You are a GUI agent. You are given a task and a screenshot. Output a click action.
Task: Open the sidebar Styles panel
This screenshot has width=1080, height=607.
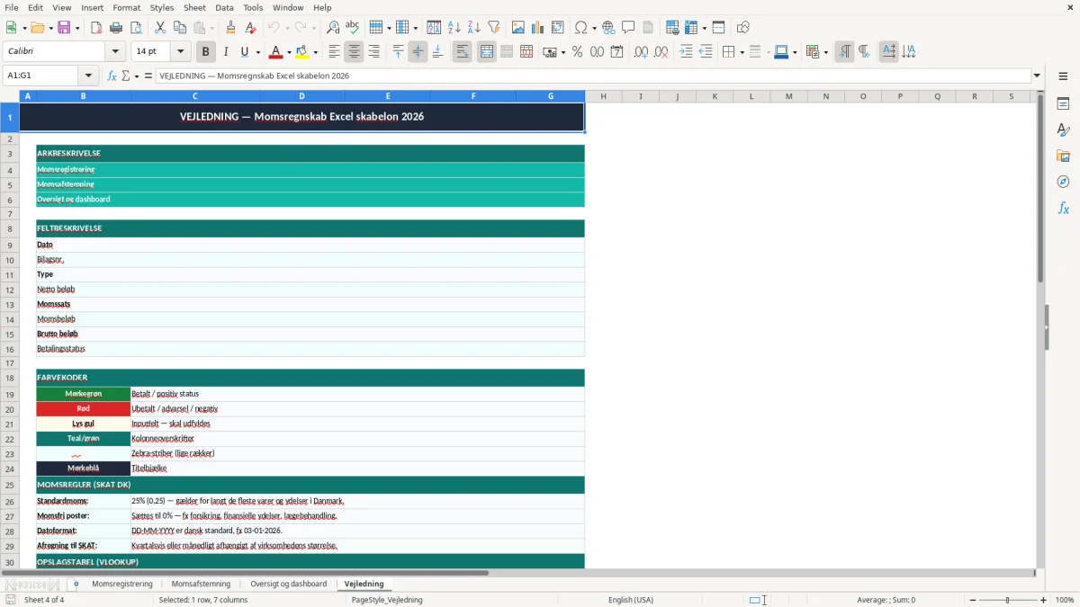(x=1063, y=129)
